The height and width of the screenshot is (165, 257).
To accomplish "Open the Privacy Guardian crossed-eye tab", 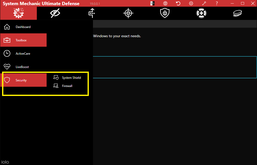I will (55, 13).
